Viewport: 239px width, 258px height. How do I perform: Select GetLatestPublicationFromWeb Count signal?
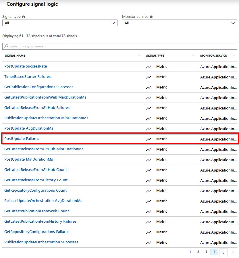(37, 211)
